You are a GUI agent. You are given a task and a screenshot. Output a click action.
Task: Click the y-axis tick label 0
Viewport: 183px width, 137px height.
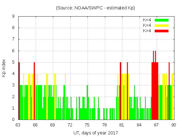(x=13, y=120)
